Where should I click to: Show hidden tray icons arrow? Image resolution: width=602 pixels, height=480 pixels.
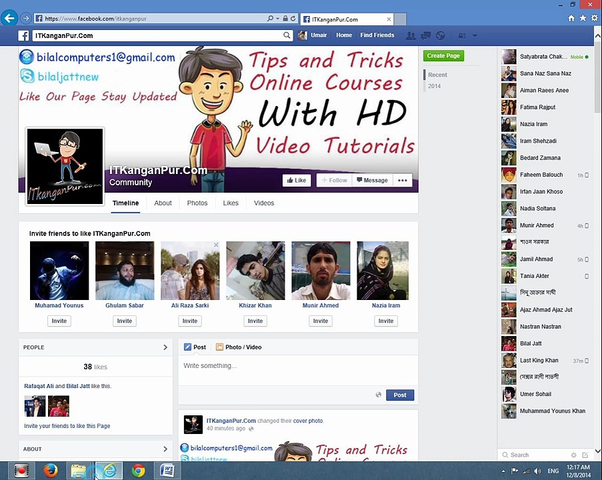503,471
